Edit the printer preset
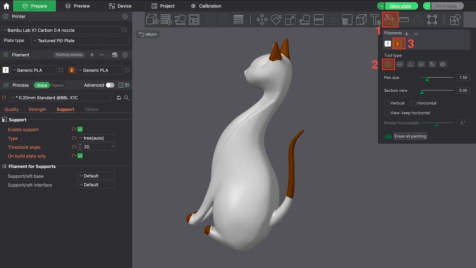The width and height of the screenshot is (476, 268). coord(125,30)
